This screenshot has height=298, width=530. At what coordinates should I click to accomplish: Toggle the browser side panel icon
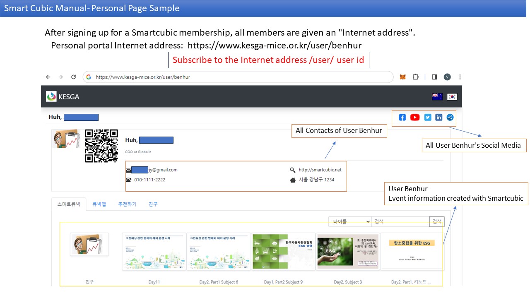tap(434, 77)
